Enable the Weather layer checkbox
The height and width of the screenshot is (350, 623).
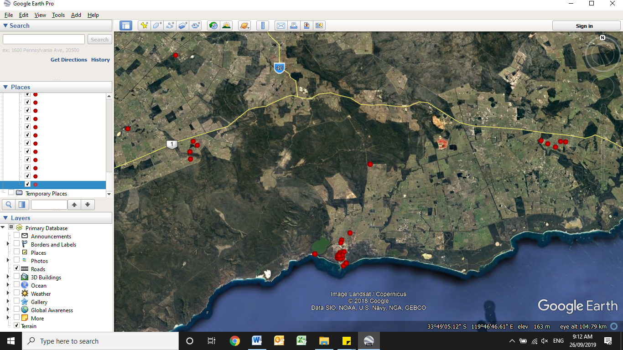coord(17,293)
